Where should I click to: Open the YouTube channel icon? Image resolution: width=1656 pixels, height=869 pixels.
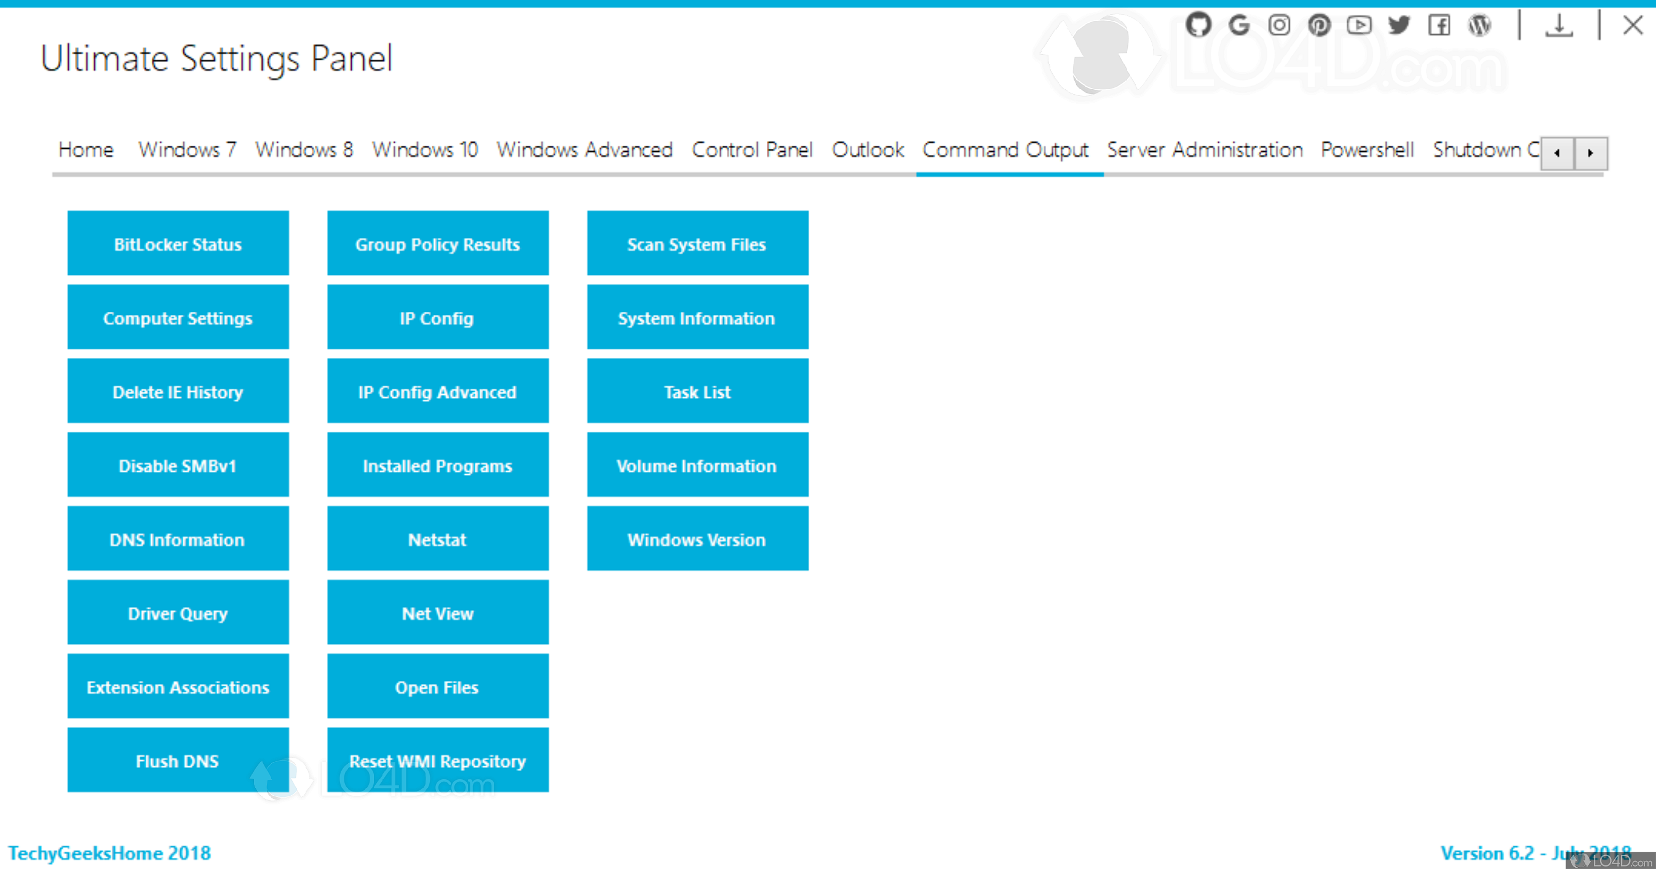tap(1360, 25)
